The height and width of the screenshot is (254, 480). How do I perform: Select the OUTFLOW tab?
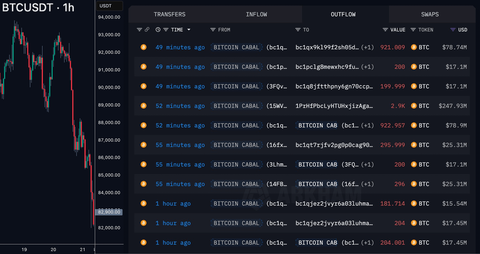click(343, 14)
